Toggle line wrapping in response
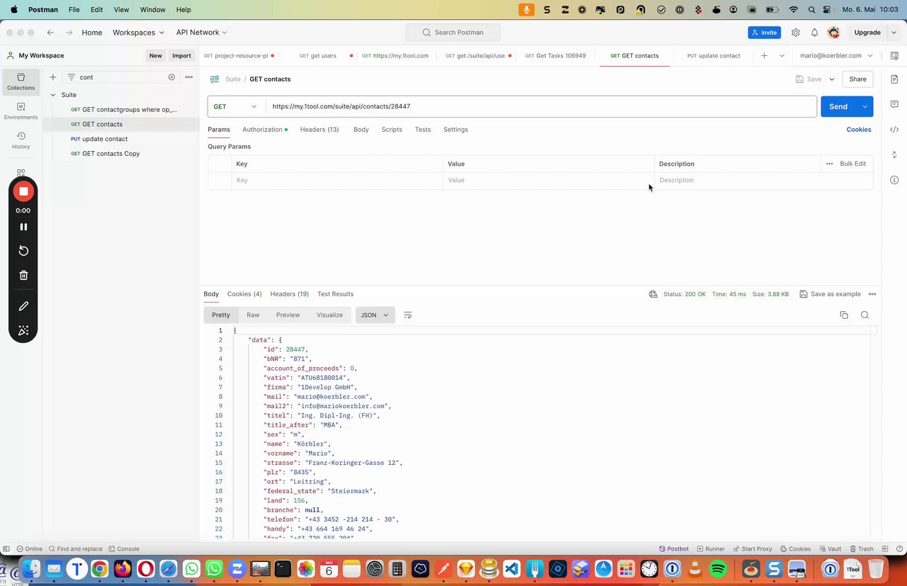 click(407, 315)
